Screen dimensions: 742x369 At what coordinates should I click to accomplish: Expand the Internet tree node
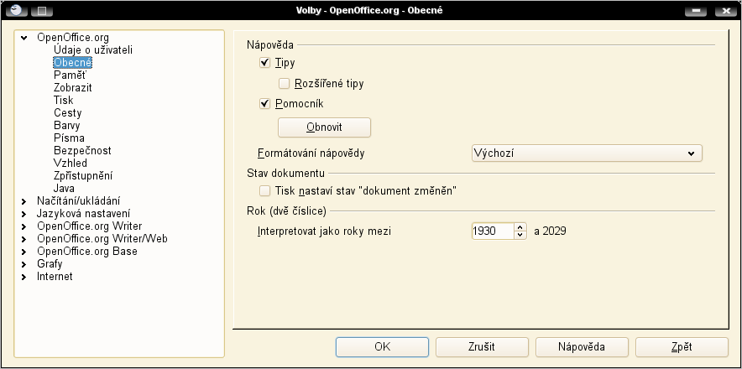click(x=24, y=277)
